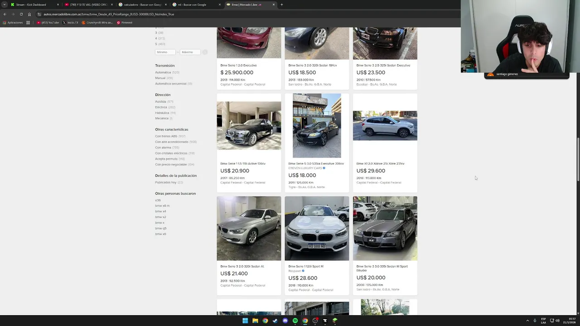Show hidden system tray icons
The image size is (580, 326).
[527, 321]
